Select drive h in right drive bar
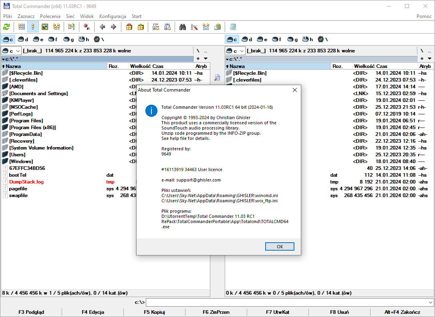This screenshot has width=435, height=317. pyautogui.click(x=308, y=40)
